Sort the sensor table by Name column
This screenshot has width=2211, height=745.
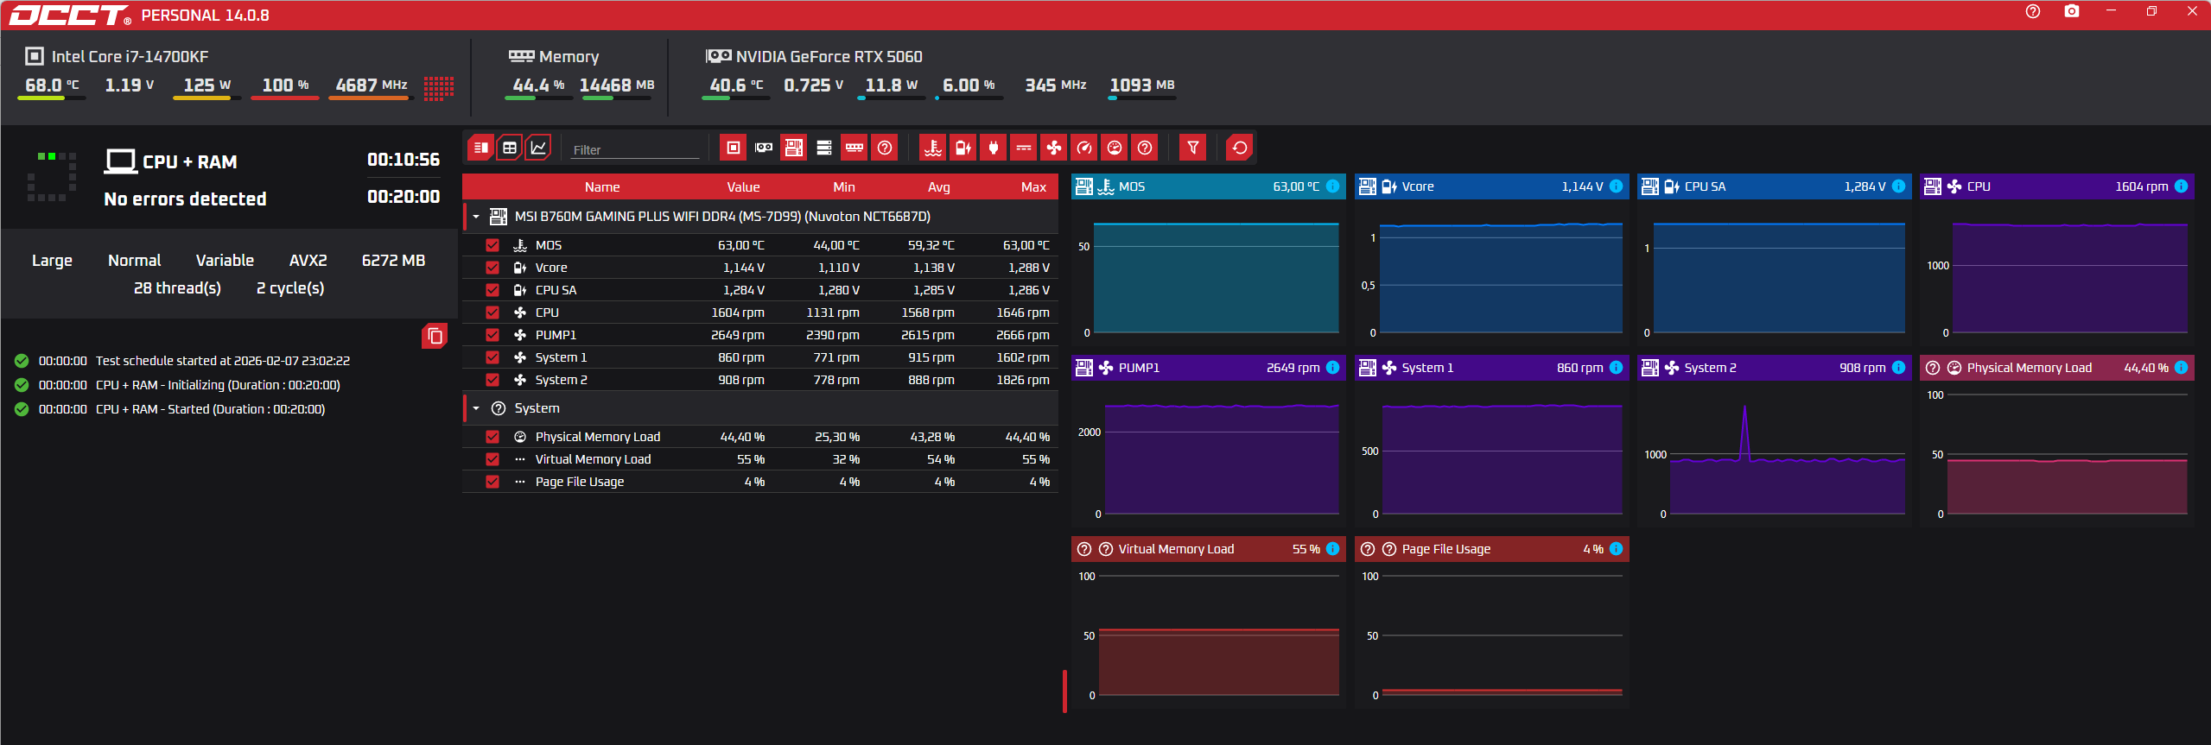coord(602,187)
